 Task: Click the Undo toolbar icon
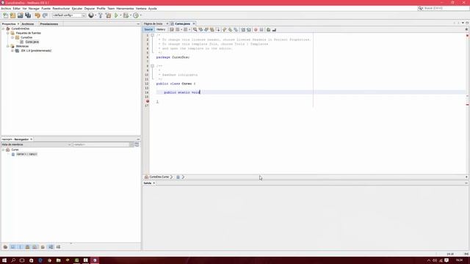37,15
